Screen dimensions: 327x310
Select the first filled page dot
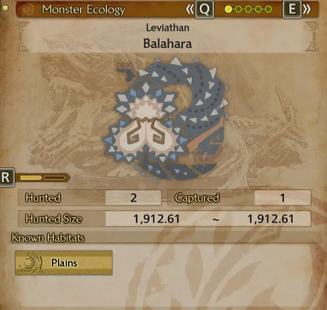point(228,9)
